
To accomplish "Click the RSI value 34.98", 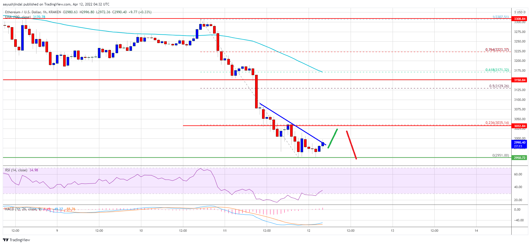I will click(34, 170).
